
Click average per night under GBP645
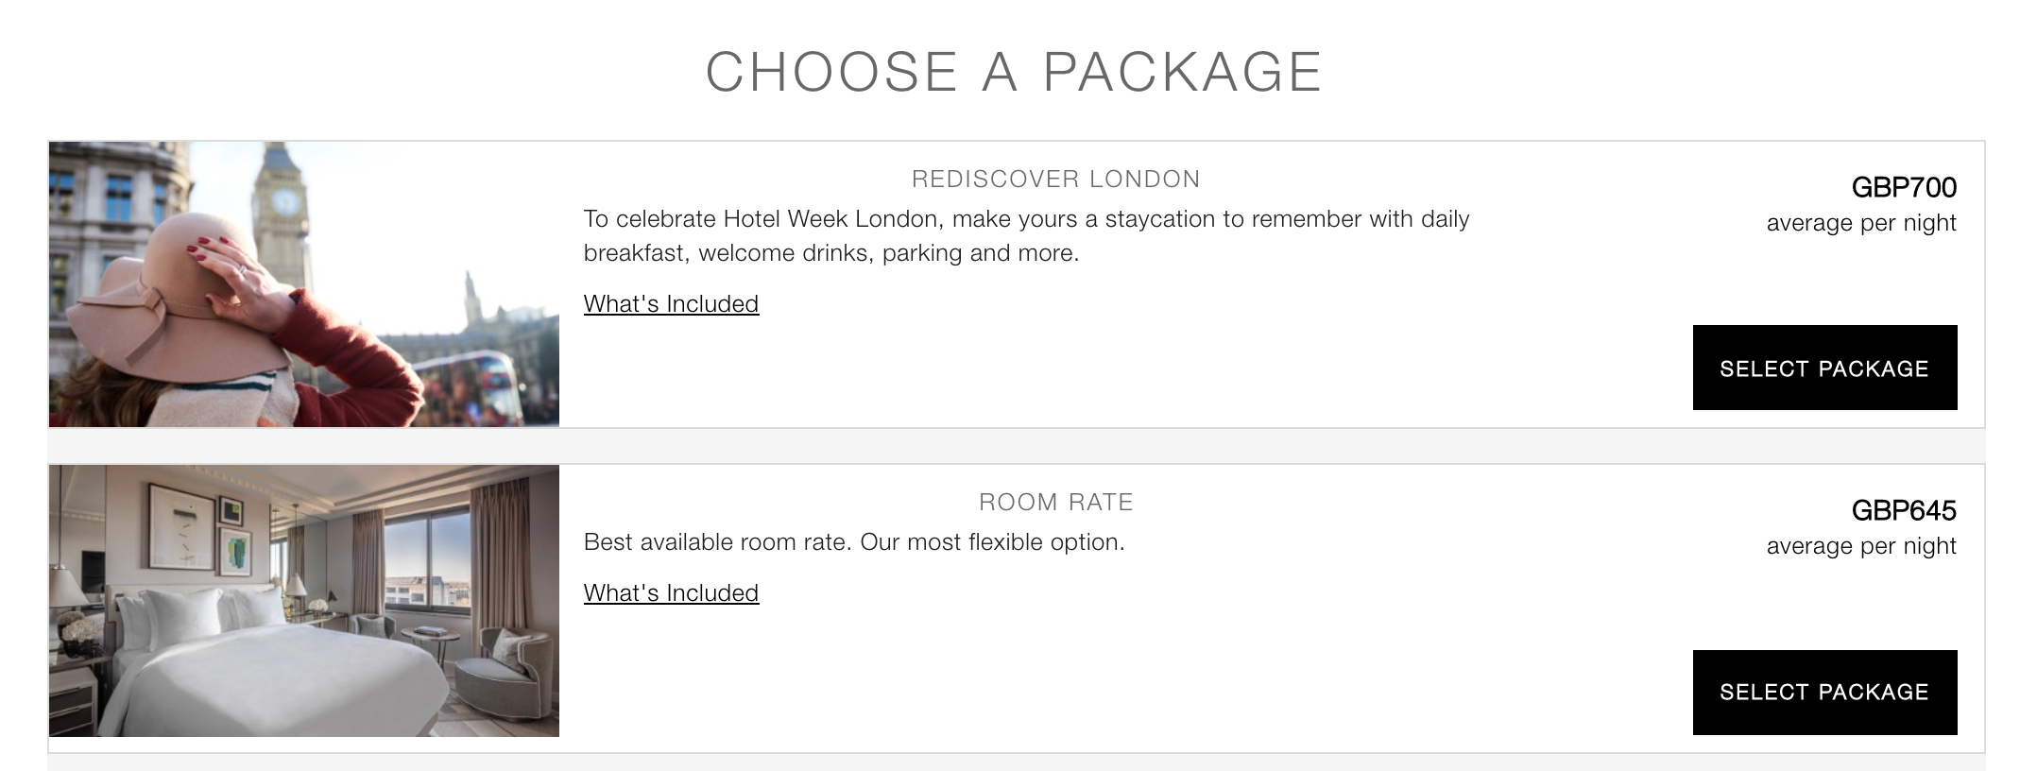point(1861,547)
